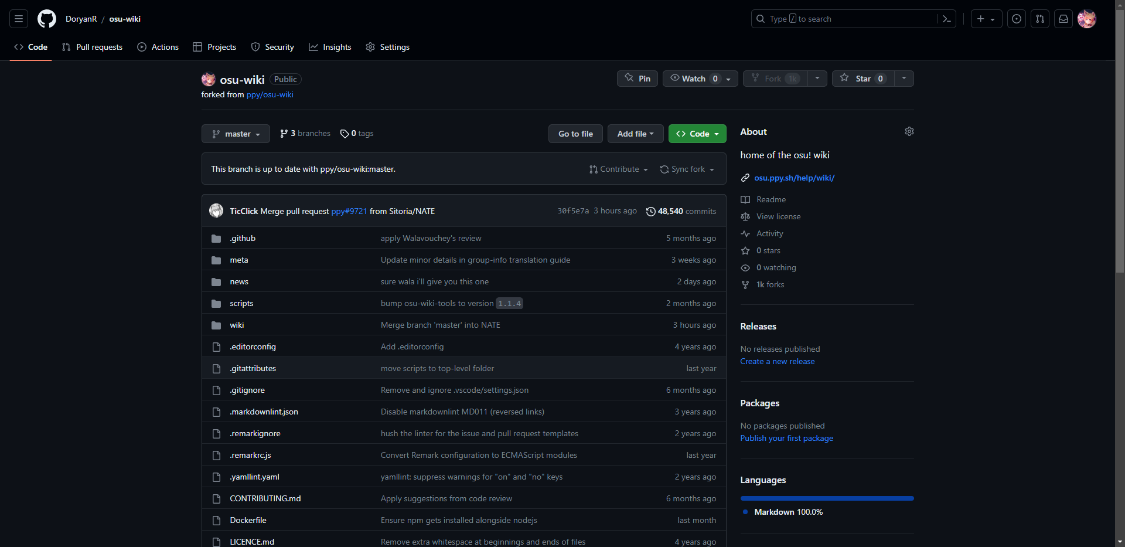The width and height of the screenshot is (1125, 547).
Task: Click the Markdown language bar
Action: point(827,498)
